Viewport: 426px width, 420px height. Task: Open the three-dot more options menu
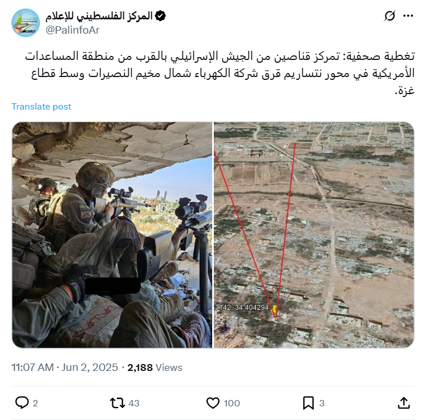tap(408, 16)
